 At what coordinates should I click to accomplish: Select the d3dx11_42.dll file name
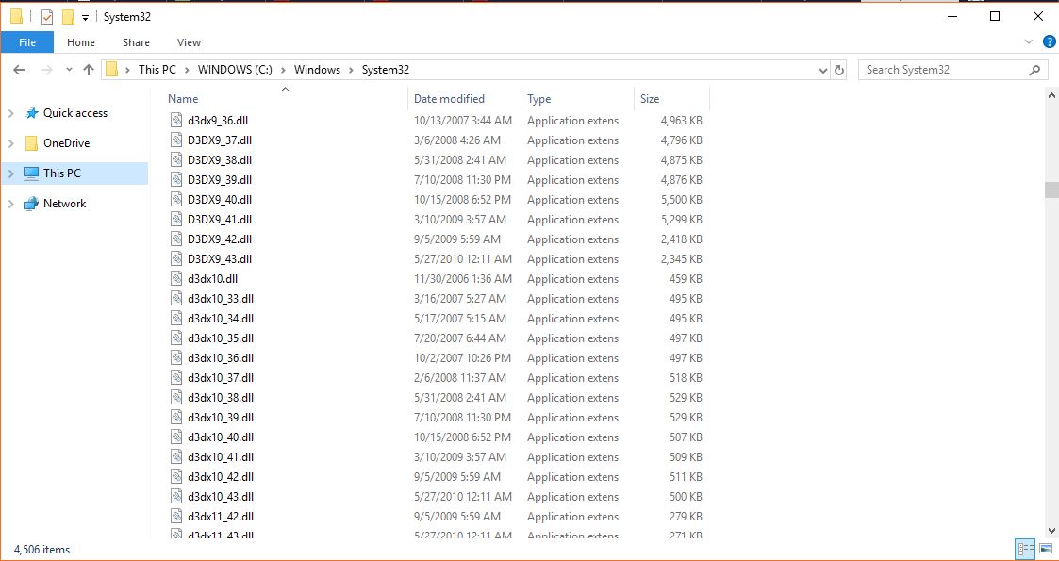pyautogui.click(x=220, y=517)
